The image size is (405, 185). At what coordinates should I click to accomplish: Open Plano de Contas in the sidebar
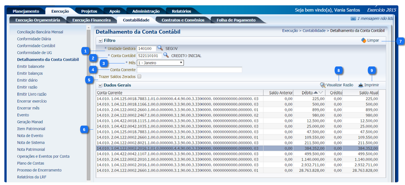(x=30, y=163)
